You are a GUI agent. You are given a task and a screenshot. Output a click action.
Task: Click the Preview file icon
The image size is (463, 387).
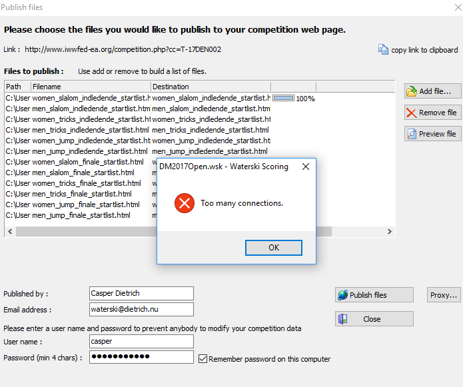coord(412,134)
